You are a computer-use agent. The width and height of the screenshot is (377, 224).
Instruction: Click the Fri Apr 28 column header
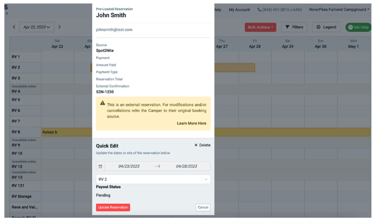pos(255,44)
